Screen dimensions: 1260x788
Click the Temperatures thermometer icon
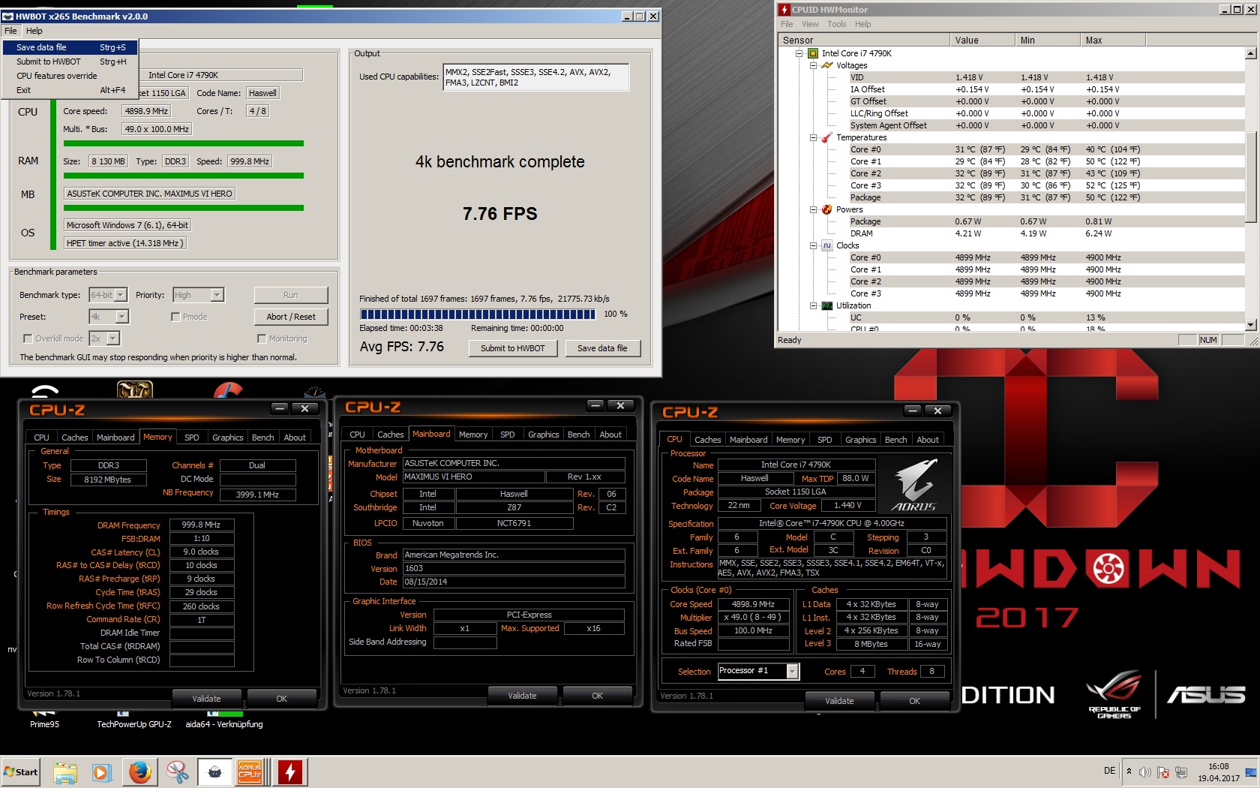pyautogui.click(x=827, y=137)
